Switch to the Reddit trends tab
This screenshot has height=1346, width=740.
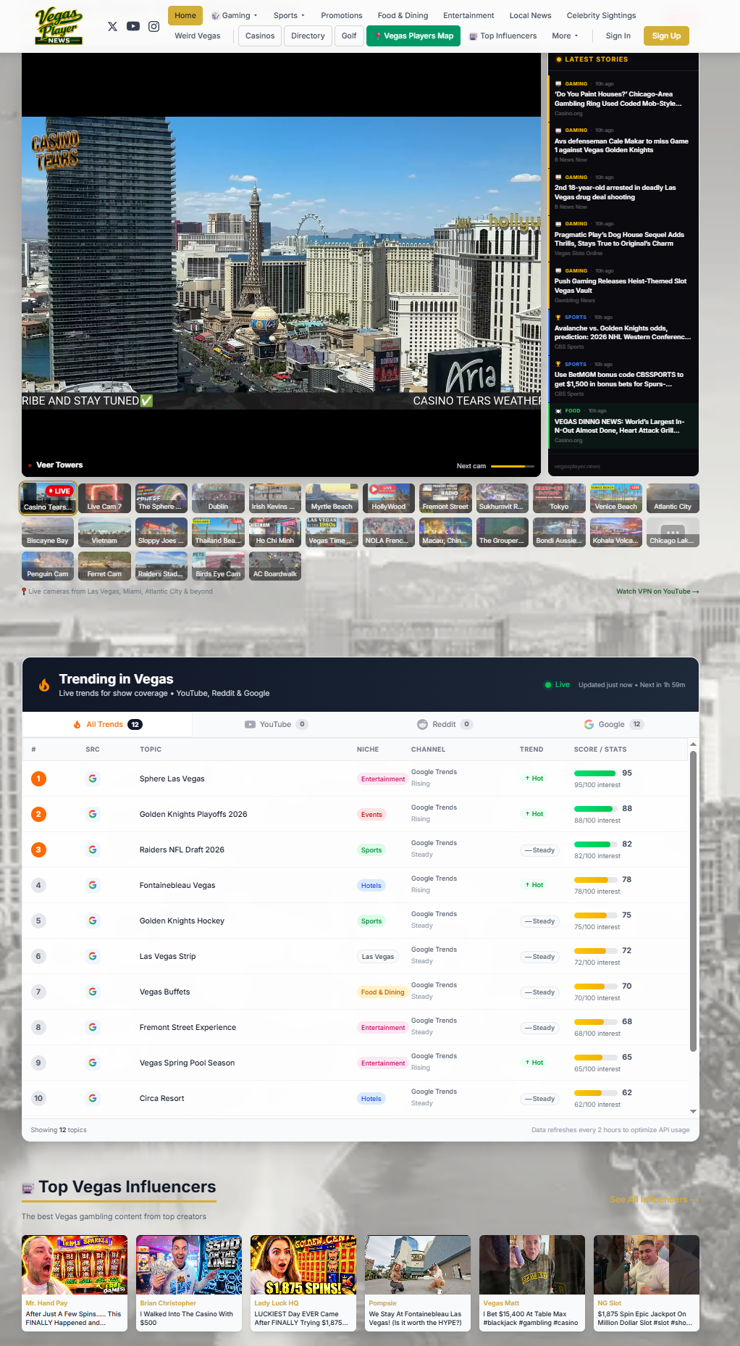point(445,724)
